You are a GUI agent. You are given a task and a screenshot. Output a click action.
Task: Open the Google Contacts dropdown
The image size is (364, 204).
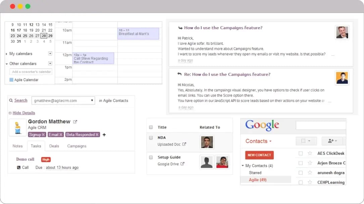point(258,141)
